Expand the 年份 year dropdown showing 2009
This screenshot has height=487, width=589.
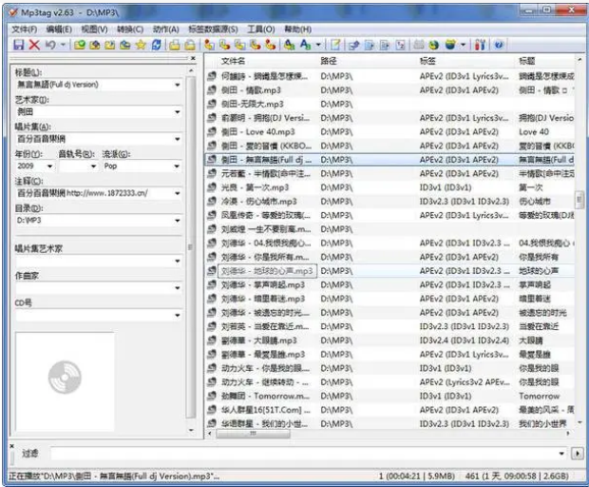pos(50,166)
